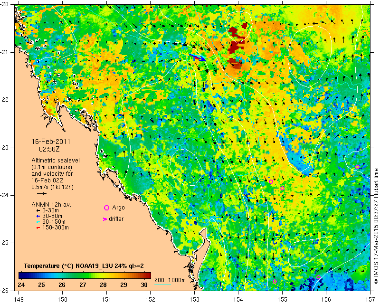Viewport: 380px width, 304px height.
Task: Click the colorbar tick label 28
Action: click(103, 285)
